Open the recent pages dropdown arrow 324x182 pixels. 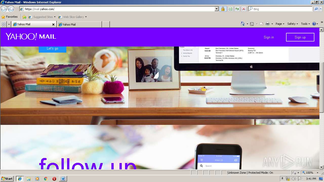pyautogui.click(x=16, y=9)
